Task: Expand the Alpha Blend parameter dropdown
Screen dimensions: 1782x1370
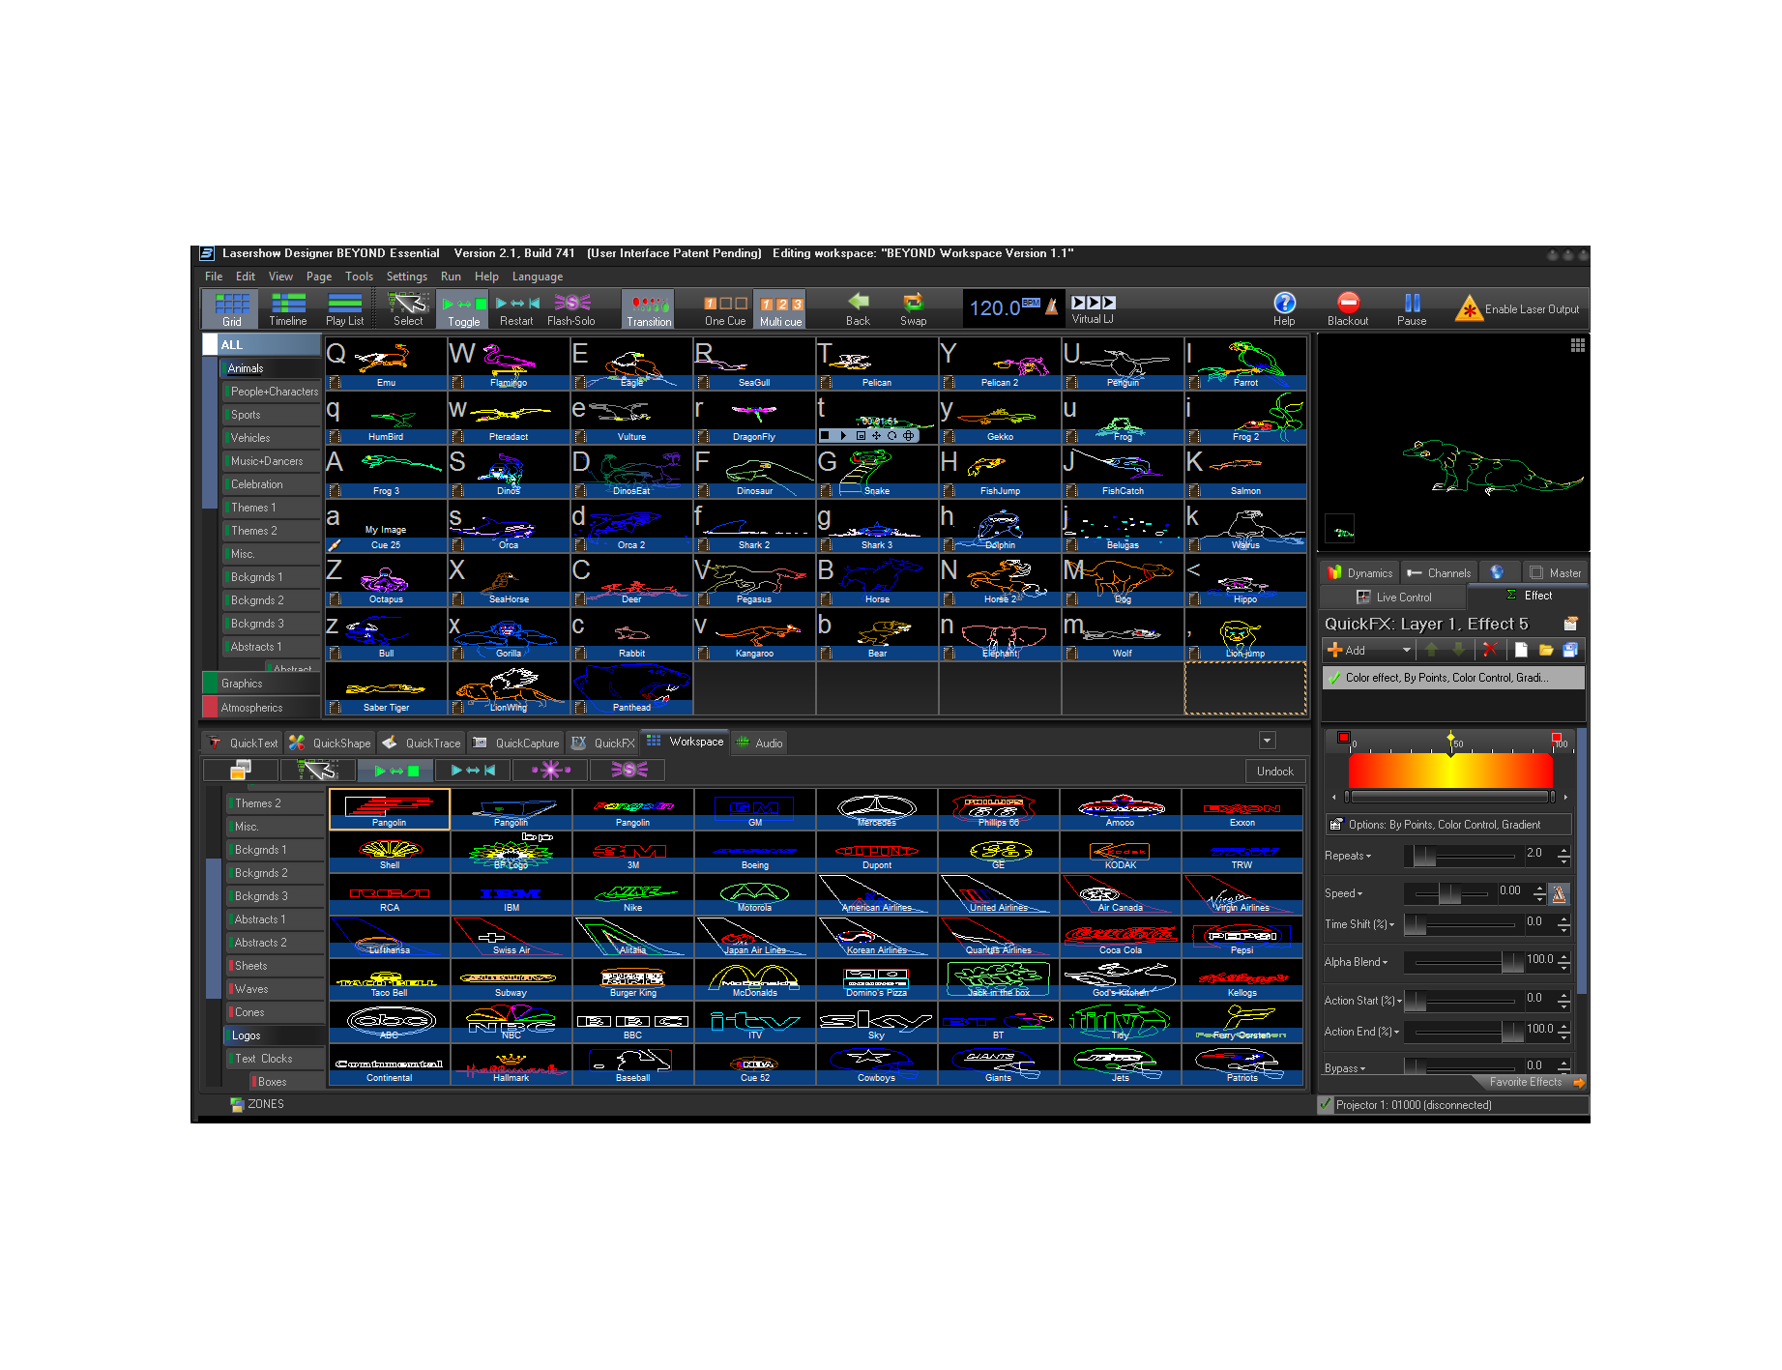Action: 1357,962
